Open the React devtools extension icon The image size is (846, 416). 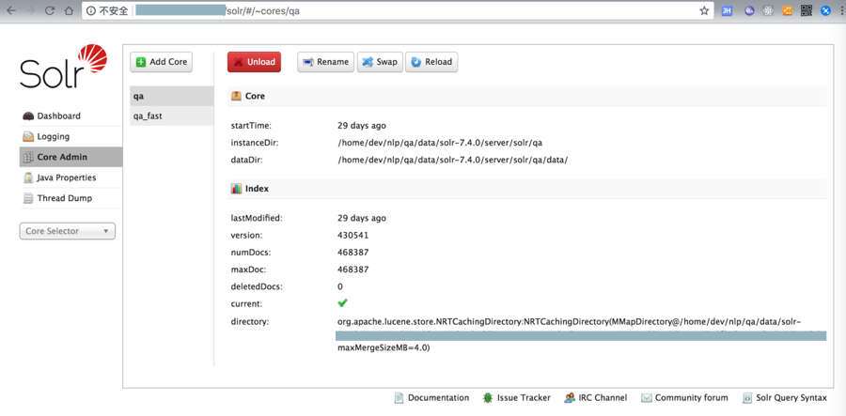click(x=768, y=10)
